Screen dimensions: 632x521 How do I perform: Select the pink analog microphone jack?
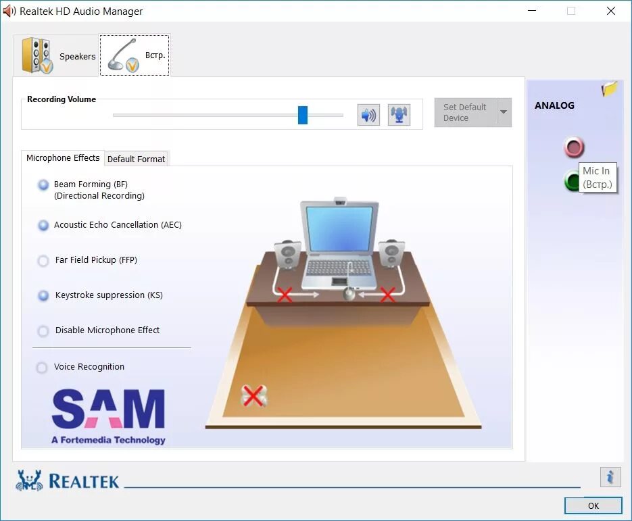(x=574, y=147)
